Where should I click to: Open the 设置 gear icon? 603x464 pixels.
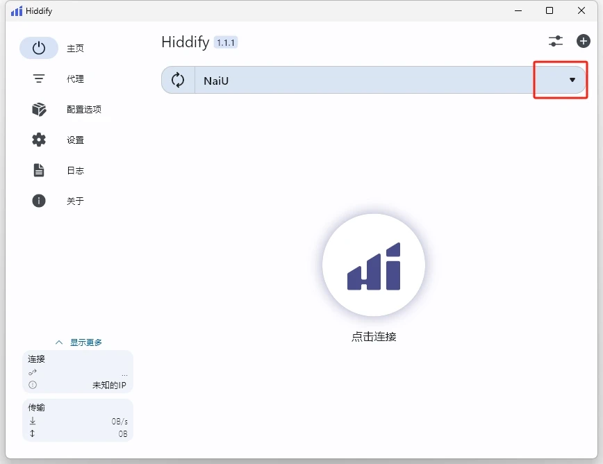(x=39, y=140)
